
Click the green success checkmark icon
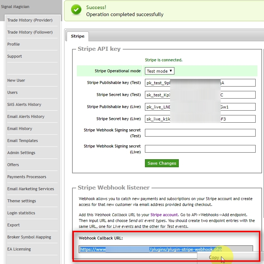point(76,10)
